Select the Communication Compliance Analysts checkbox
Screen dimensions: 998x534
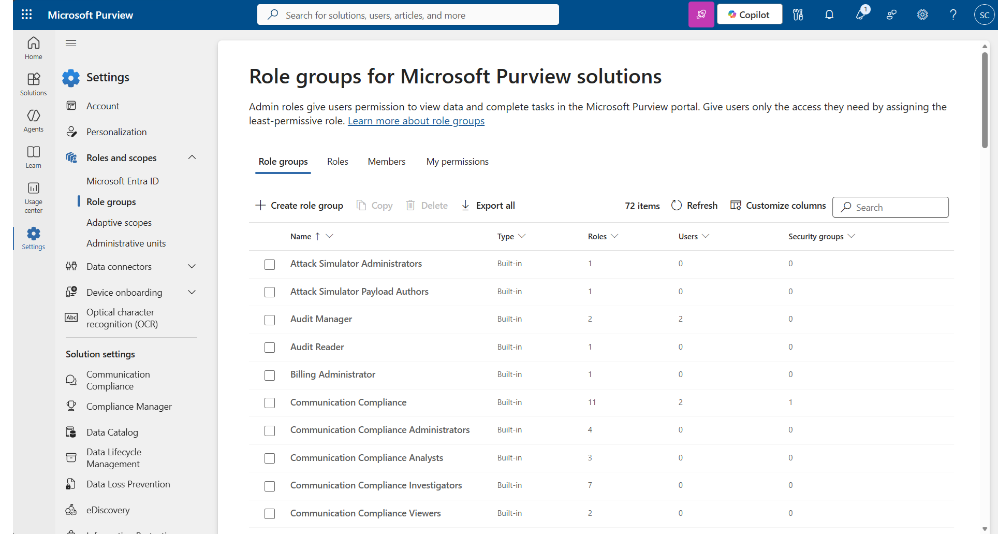click(x=270, y=458)
